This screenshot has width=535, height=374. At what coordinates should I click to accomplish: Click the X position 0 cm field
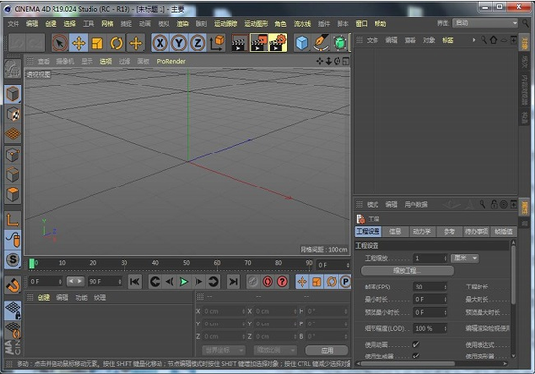tap(224, 311)
